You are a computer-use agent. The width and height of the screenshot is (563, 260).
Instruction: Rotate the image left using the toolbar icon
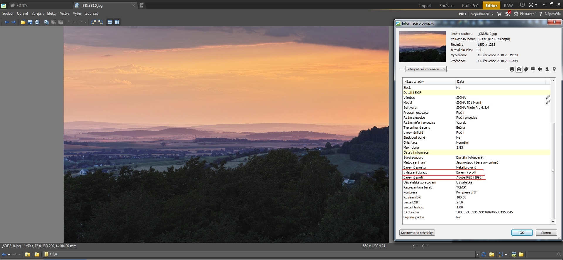pyautogui.click(x=94, y=22)
